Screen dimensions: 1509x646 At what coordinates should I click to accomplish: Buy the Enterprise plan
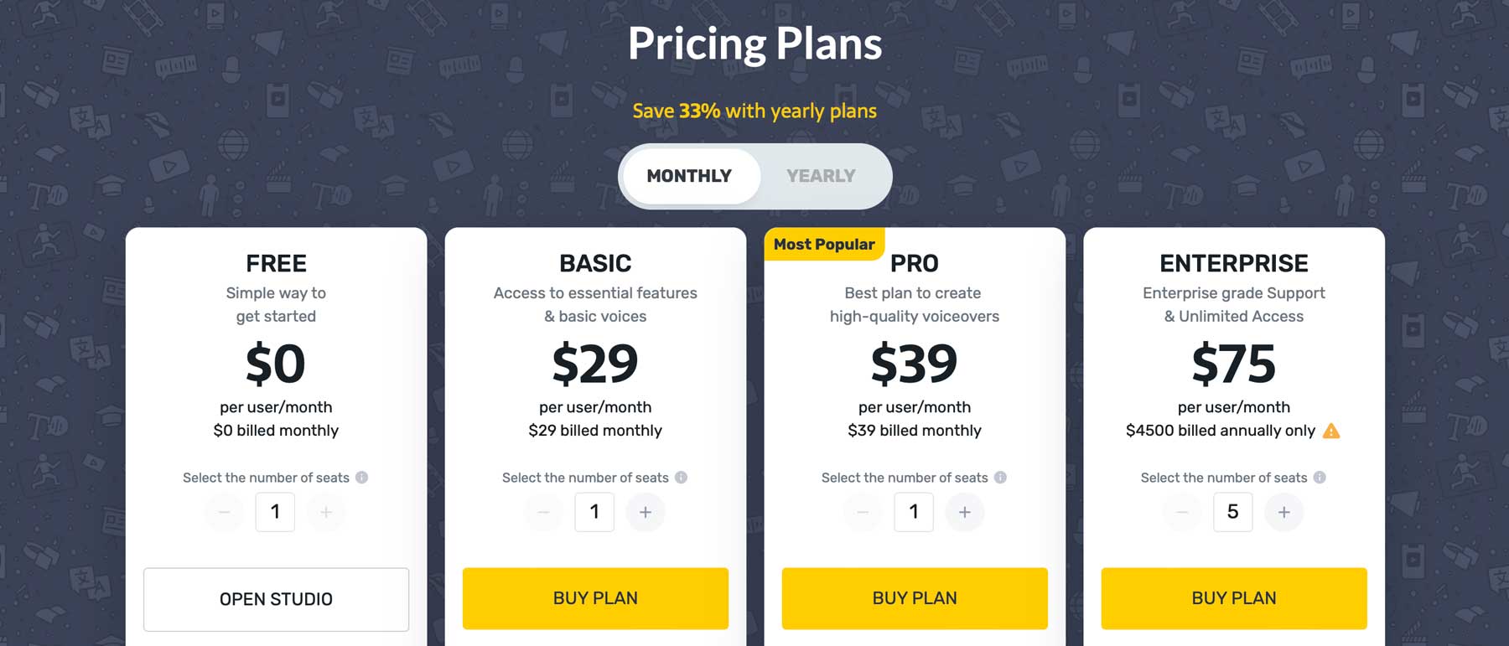point(1233,598)
